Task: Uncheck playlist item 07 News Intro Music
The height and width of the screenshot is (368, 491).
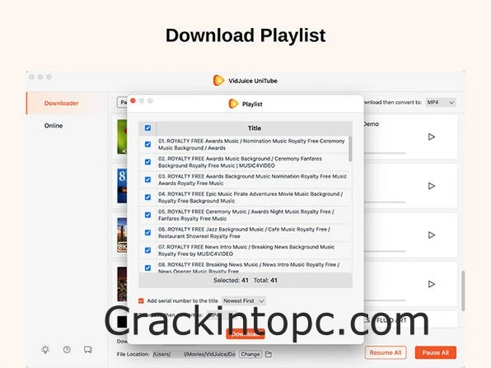Action: tap(147, 250)
